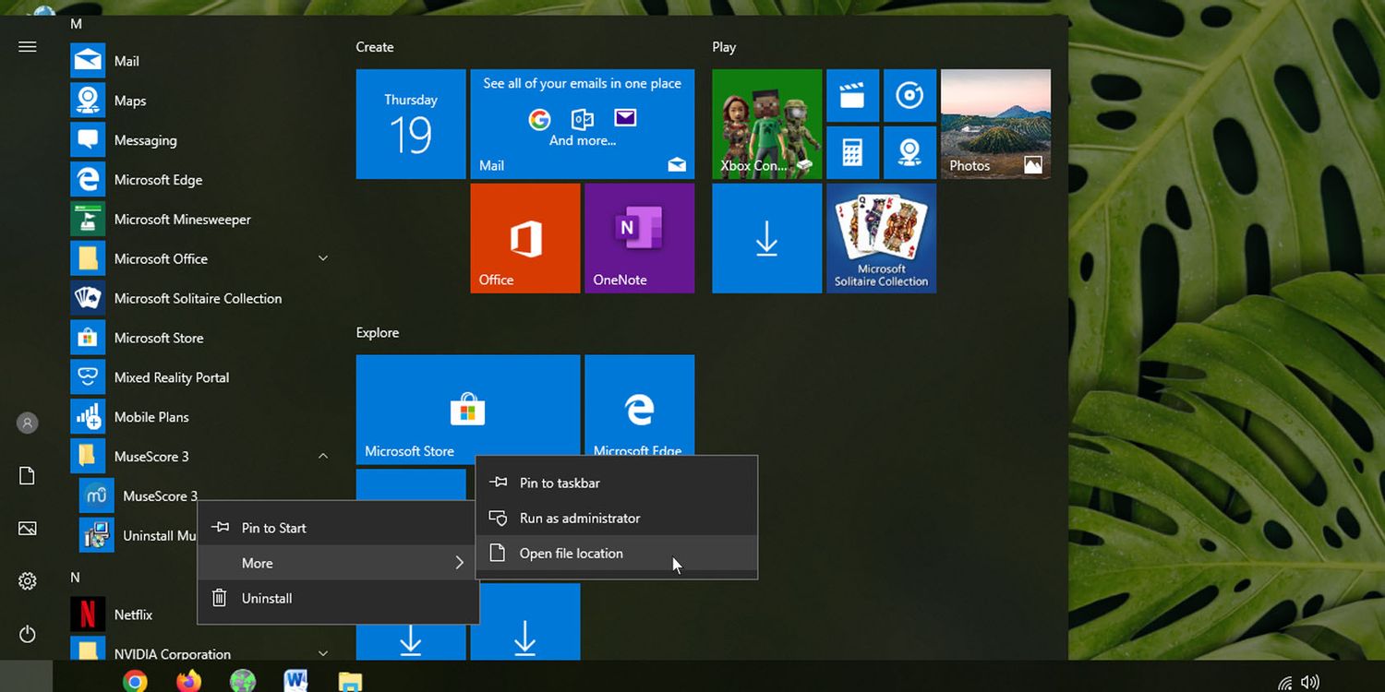The width and height of the screenshot is (1385, 692).
Task: Open the Xbox Console Companion tile
Action: [766, 124]
